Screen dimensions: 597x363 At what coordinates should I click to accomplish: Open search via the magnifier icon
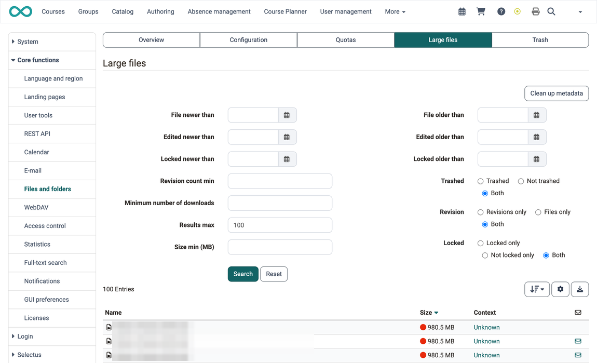pos(551,12)
